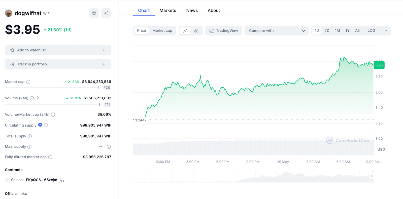Open Market cap info tooltip icon
Image resolution: width=403 pixels, height=199 pixels.
pyautogui.click(x=28, y=82)
